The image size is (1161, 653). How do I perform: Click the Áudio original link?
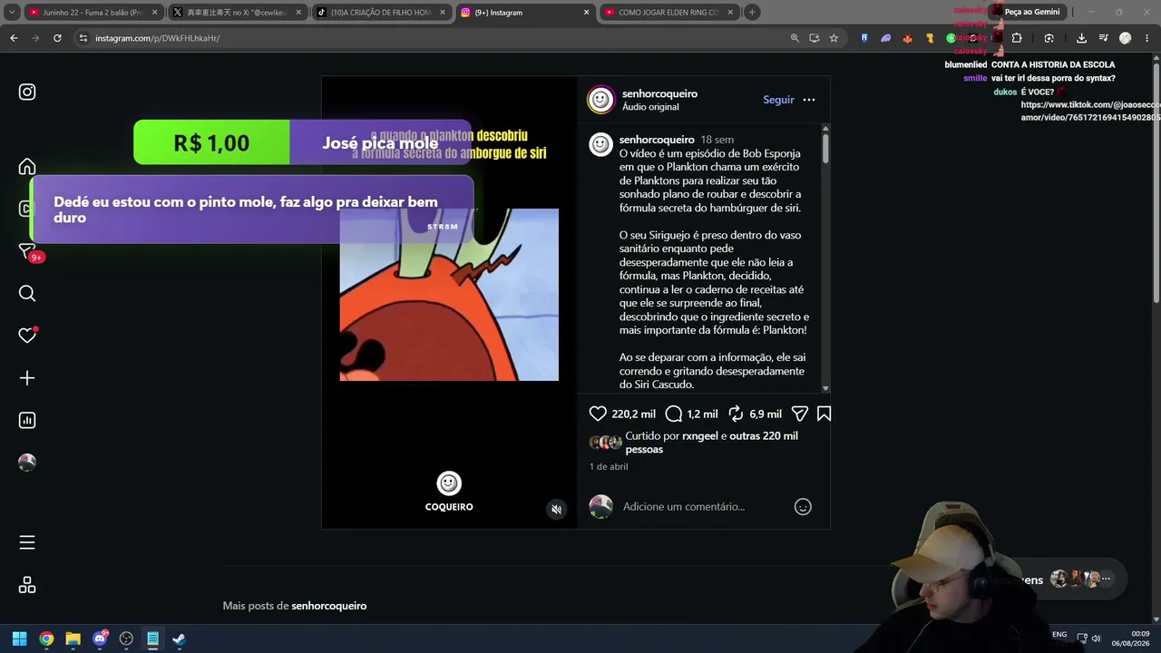pos(650,107)
